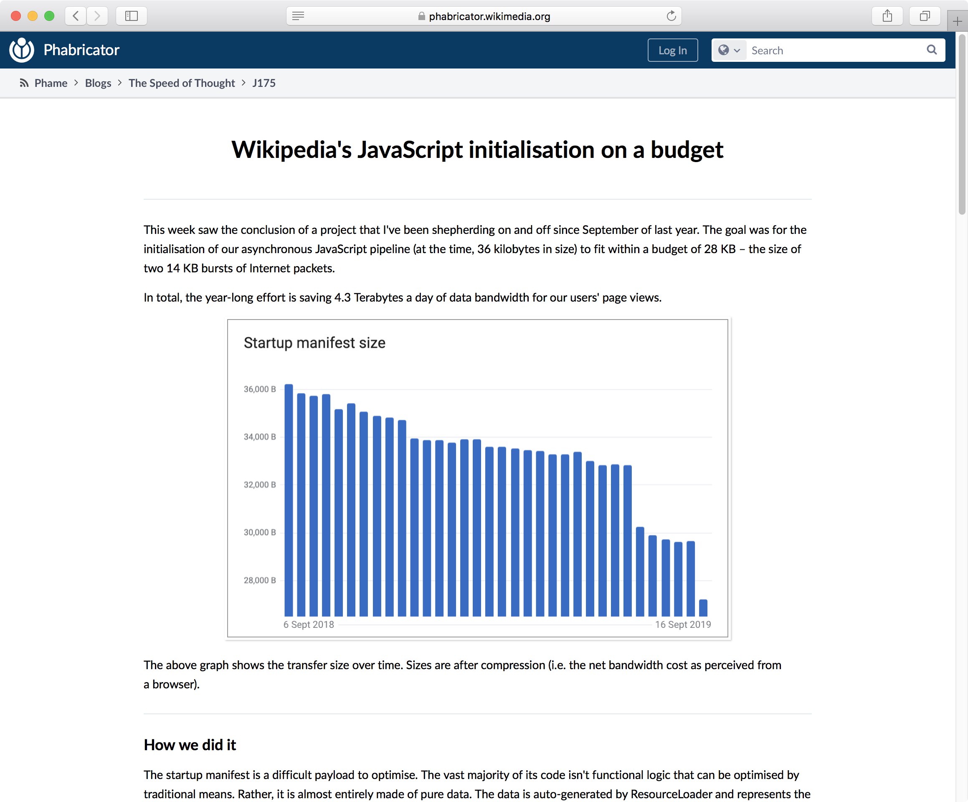Viewport: 968px width, 802px height.
Task: Close the Safari window with red button
Action: 16,16
